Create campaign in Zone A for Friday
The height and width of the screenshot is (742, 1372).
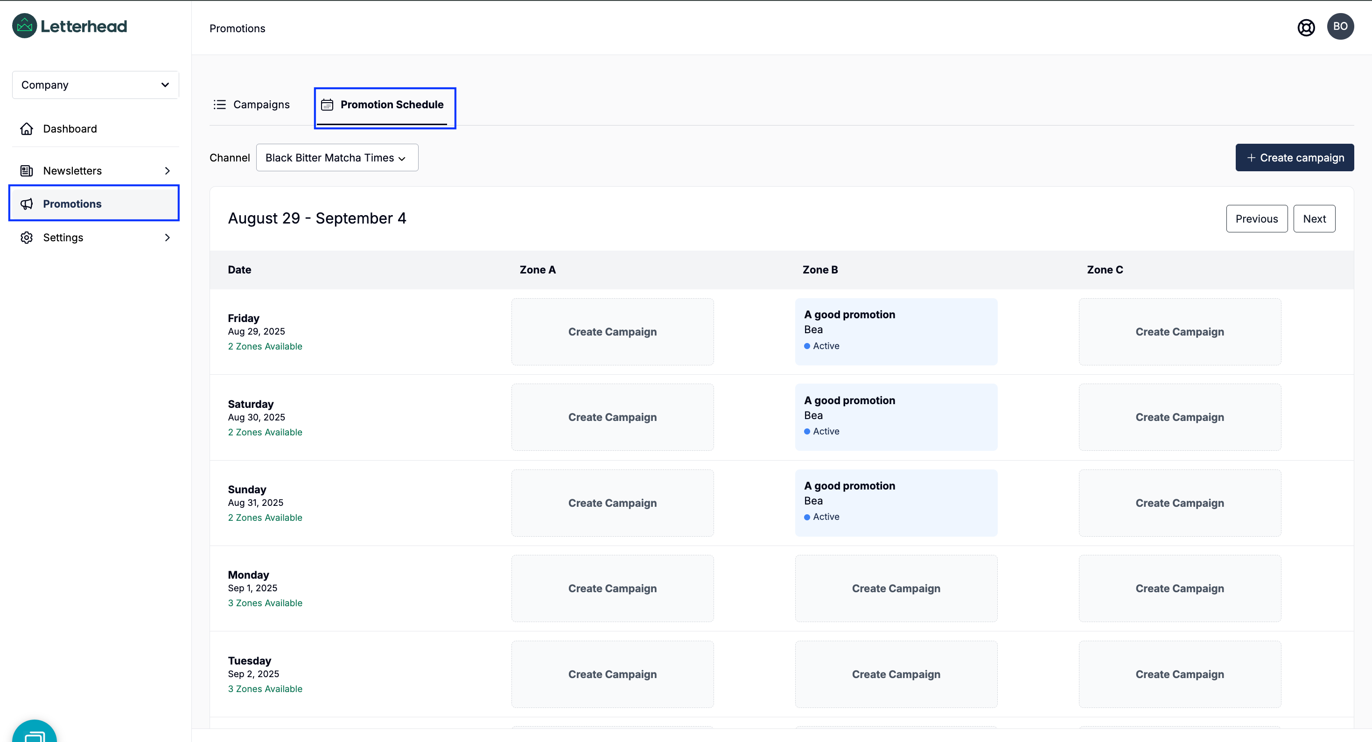point(612,332)
